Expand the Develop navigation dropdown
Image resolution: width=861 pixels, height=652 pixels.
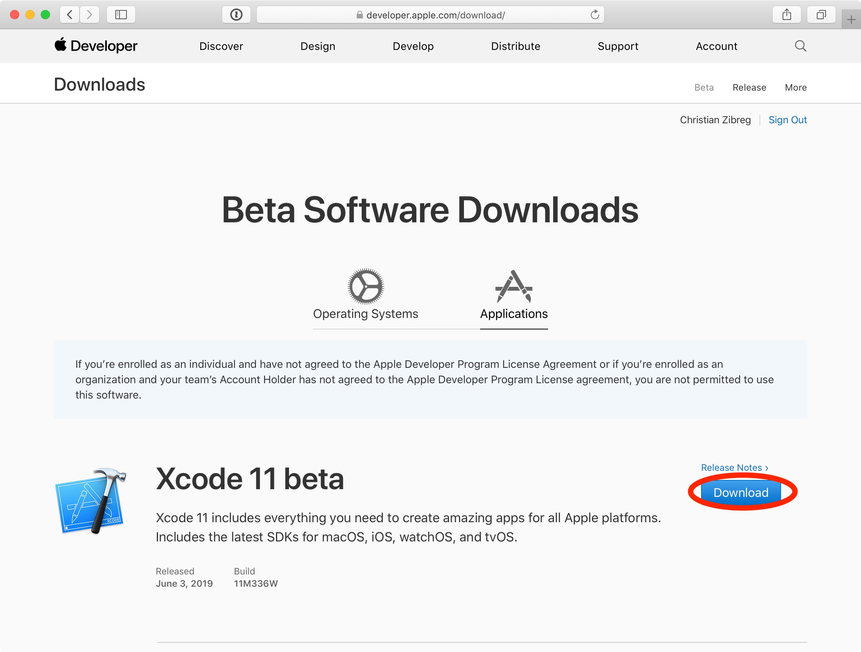coord(412,46)
